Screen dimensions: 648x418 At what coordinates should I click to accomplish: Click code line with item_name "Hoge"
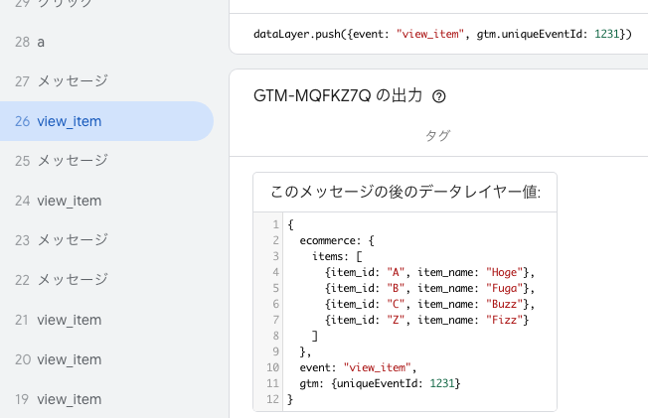coord(429,272)
